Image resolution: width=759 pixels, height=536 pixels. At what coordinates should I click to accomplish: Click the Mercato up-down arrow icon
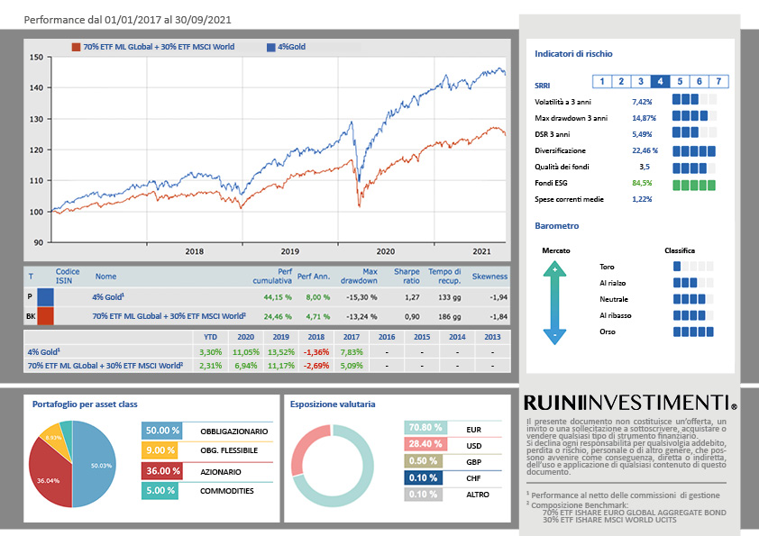554,303
